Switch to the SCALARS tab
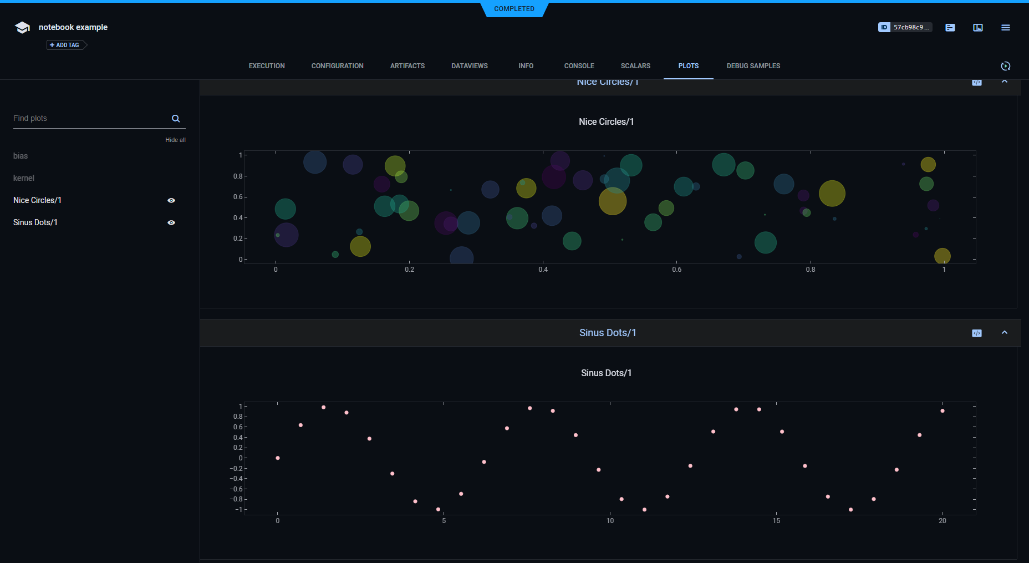This screenshot has width=1029, height=563. click(x=635, y=66)
